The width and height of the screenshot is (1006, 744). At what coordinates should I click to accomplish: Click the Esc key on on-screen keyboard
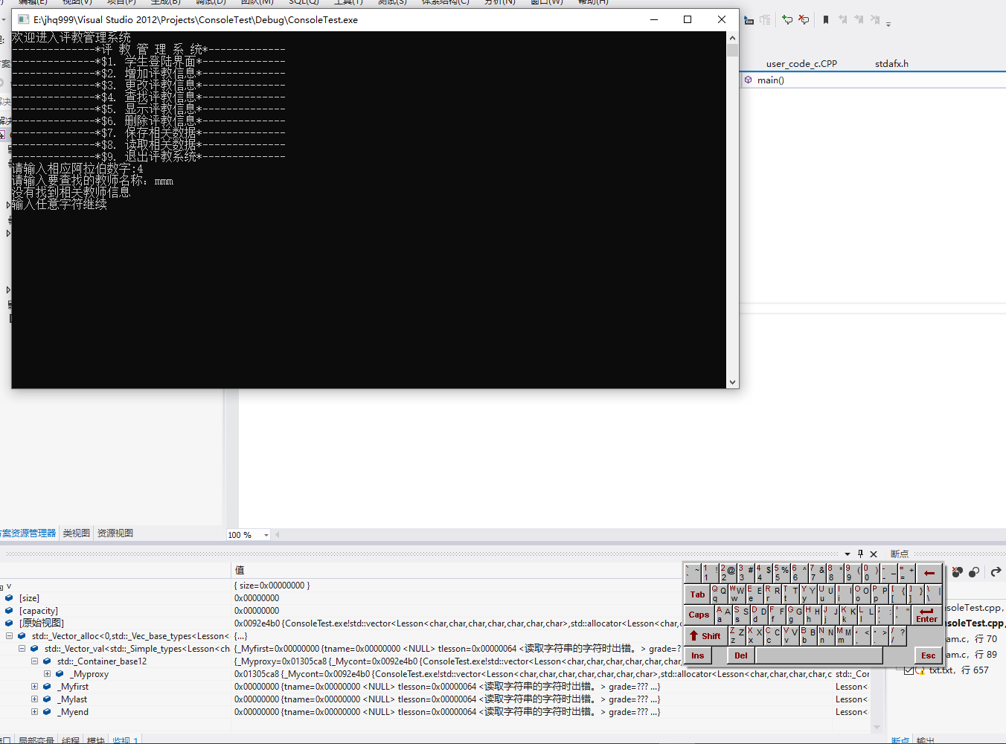tap(929, 655)
